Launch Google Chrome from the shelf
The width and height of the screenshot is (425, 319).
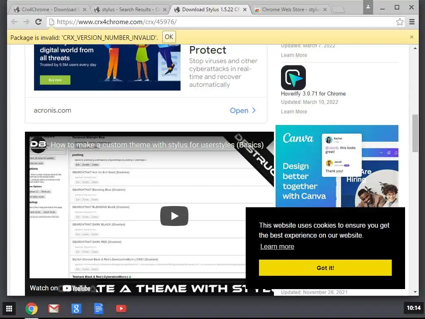[32, 309]
